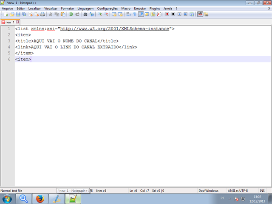
Task: Click the Open file folder icon
Action: pyautogui.click(x=12, y=14)
